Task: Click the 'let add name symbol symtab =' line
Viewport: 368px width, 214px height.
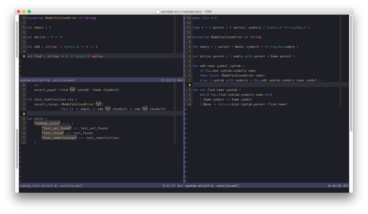Action: click(218, 66)
